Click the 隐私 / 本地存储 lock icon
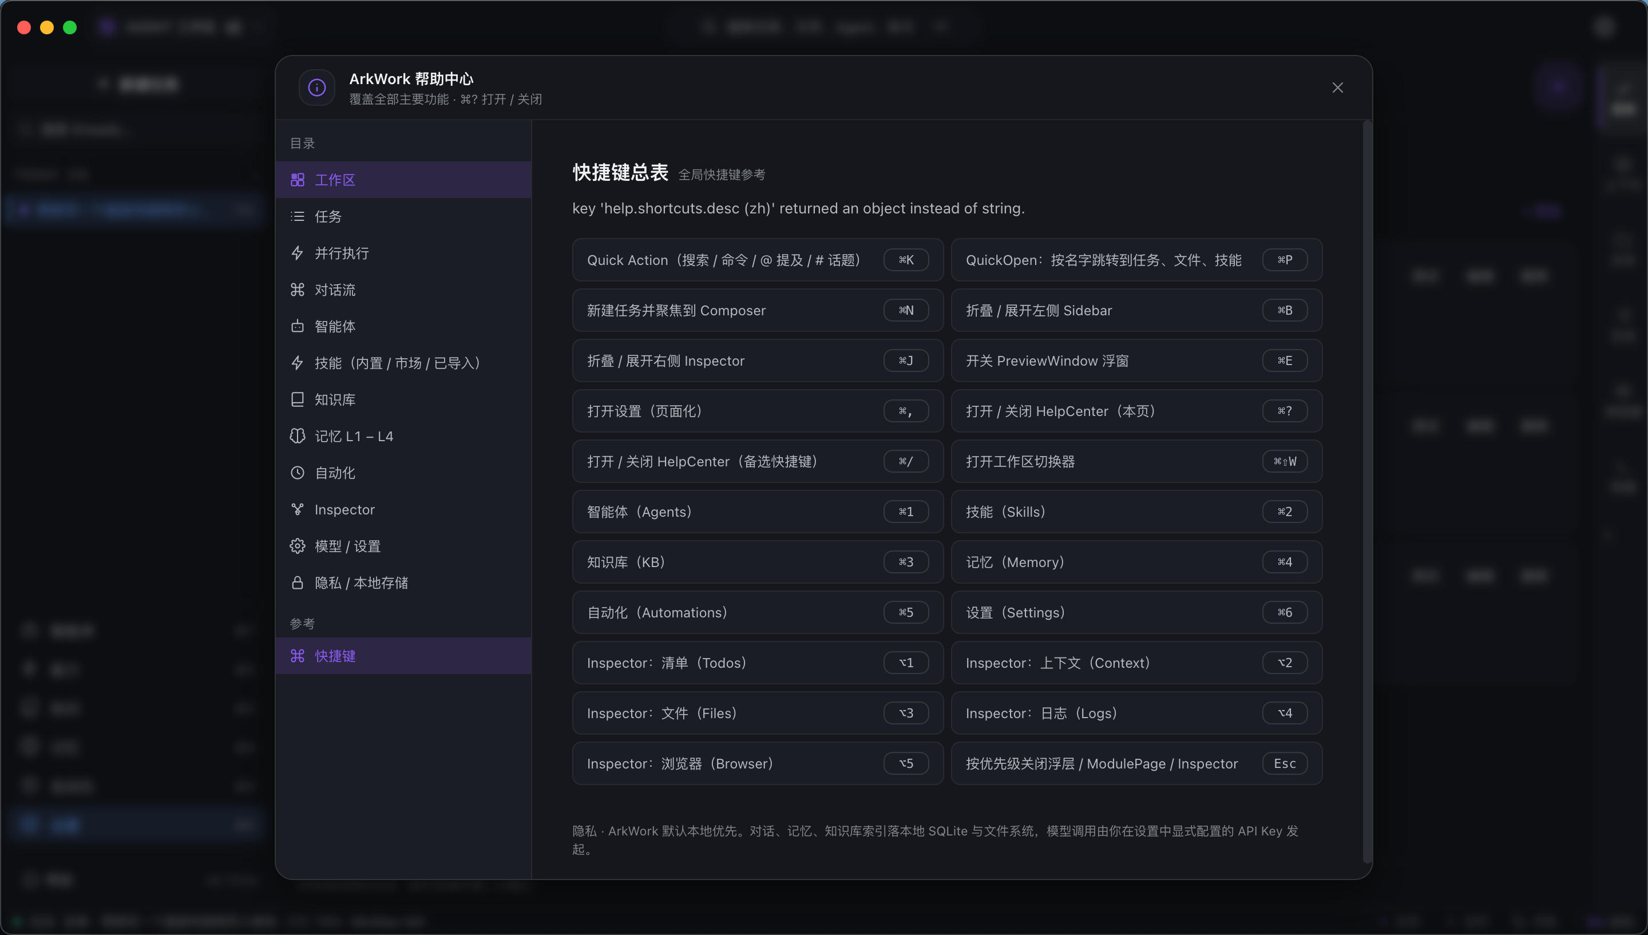Viewport: 1648px width, 935px height. click(297, 583)
